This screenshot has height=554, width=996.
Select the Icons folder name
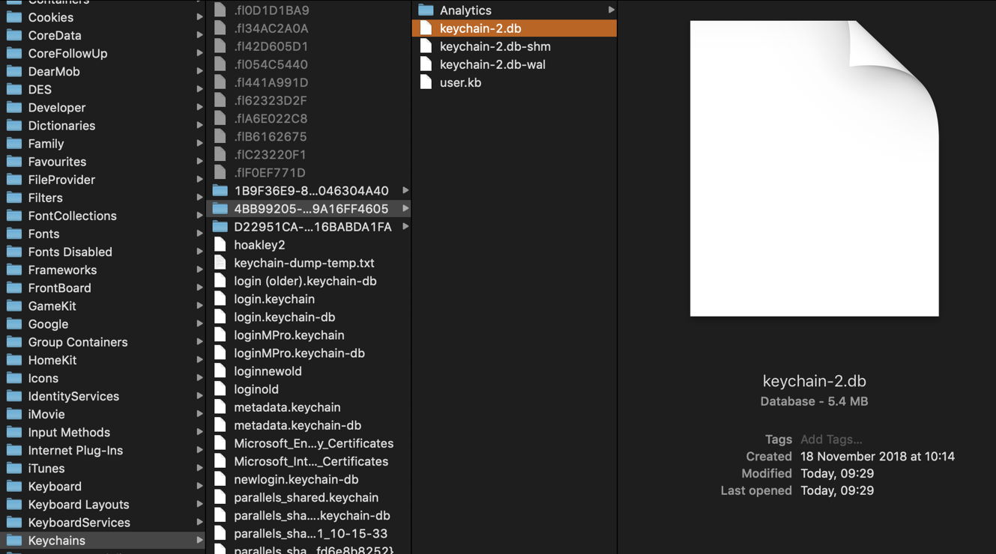coord(43,378)
